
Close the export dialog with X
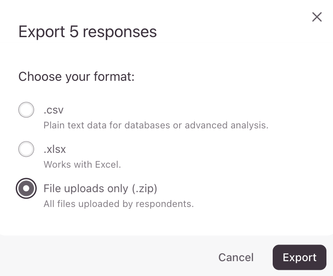tap(317, 17)
